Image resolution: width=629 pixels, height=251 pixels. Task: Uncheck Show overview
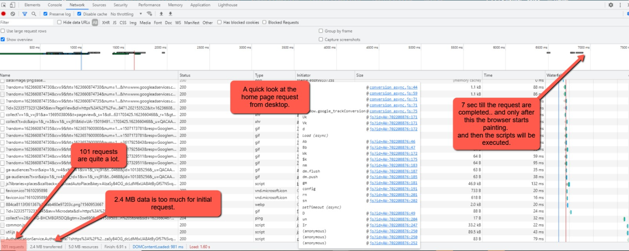[3, 40]
